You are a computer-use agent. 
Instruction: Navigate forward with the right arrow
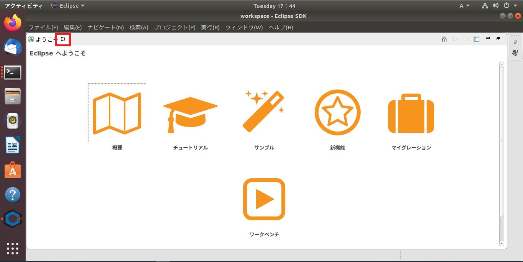(466, 39)
